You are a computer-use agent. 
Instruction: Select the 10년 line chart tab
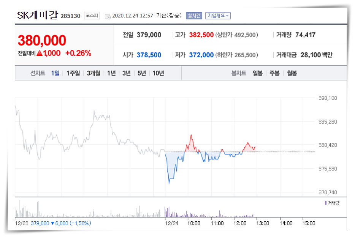pyautogui.click(x=158, y=73)
